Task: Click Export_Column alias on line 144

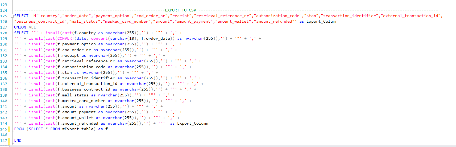Action: pos(193,123)
